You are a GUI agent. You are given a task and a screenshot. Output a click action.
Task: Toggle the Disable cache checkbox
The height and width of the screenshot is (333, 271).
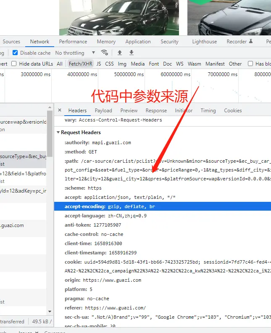[x=16, y=53]
